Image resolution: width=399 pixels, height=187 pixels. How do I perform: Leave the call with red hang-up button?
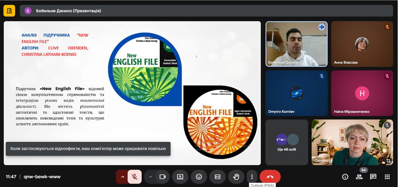click(x=270, y=177)
